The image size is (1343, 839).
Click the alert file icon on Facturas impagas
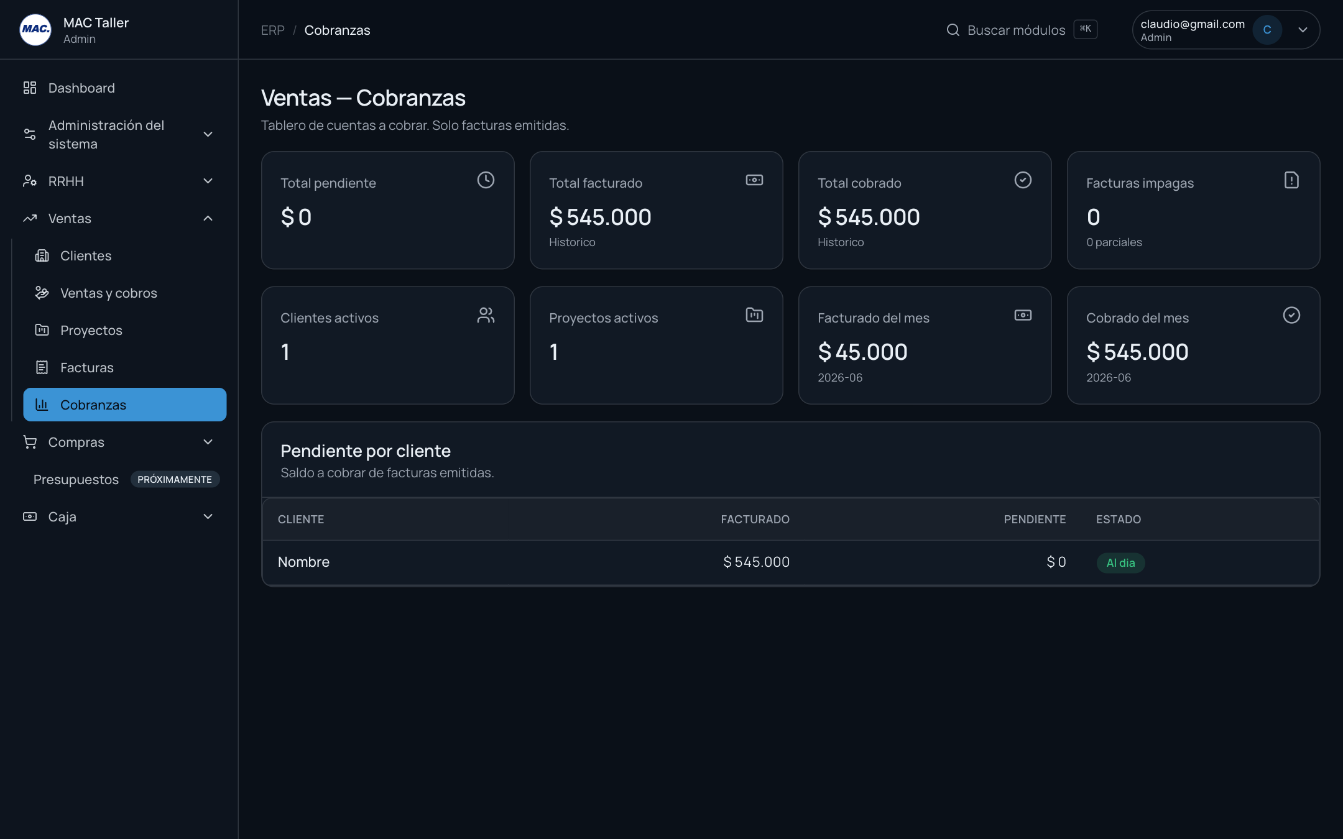(1291, 180)
